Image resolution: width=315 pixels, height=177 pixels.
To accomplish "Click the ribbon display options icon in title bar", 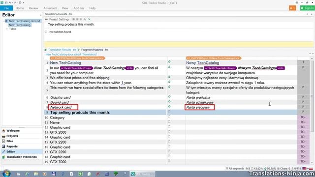I will tap(296, 2).
